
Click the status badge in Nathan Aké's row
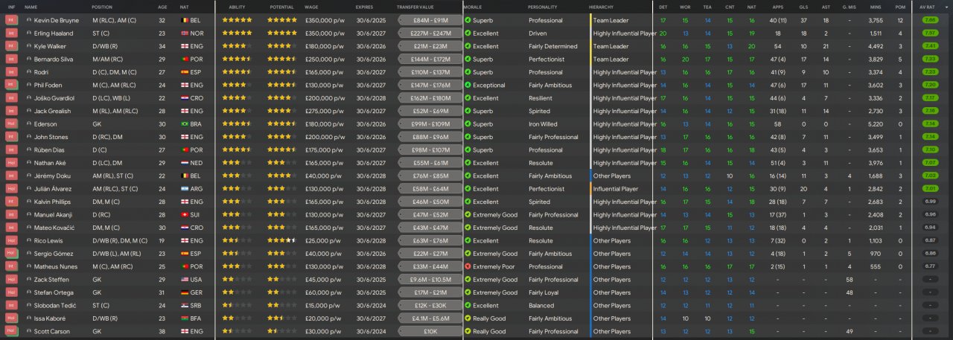pyautogui.click(x=11, y=163)
